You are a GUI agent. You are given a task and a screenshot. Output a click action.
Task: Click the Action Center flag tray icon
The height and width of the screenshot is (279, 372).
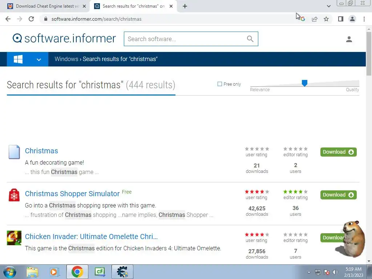click(x=327, y=272)
